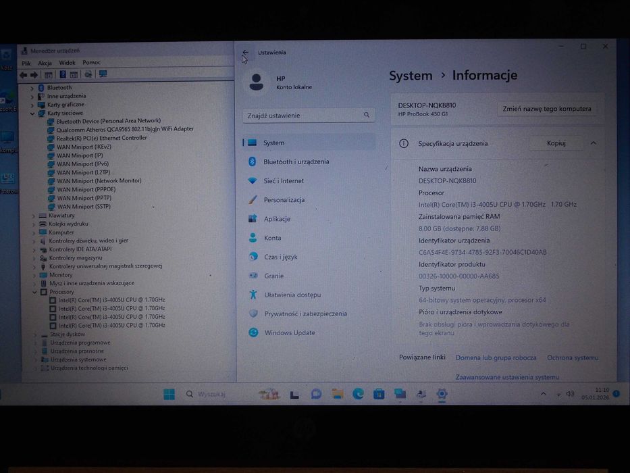This screenshot has height=473, width=630.
Task: Click the printer-like icon left of the monitor toolbar icon
Action: tap(88, 74)
